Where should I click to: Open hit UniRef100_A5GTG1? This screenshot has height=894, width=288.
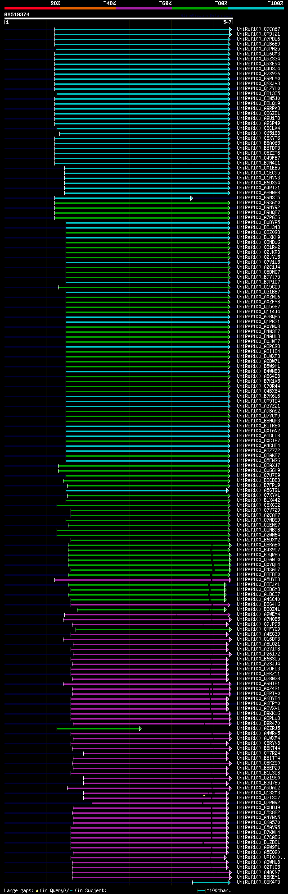point(258,491)
